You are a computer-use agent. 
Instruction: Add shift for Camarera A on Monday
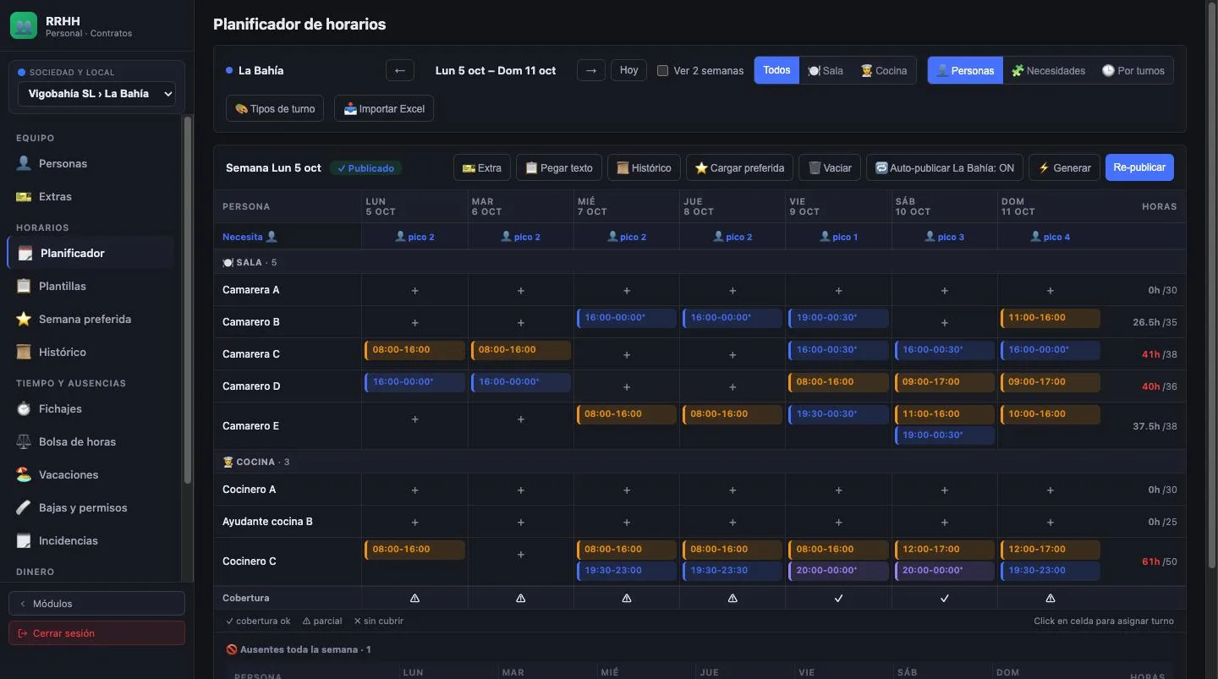pos(414,290)
